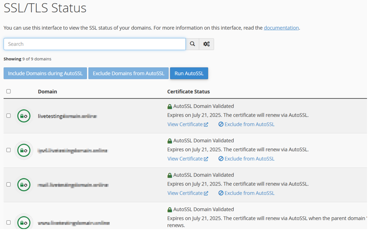Click the second row's expiry date text

click(x=238, y=150)
